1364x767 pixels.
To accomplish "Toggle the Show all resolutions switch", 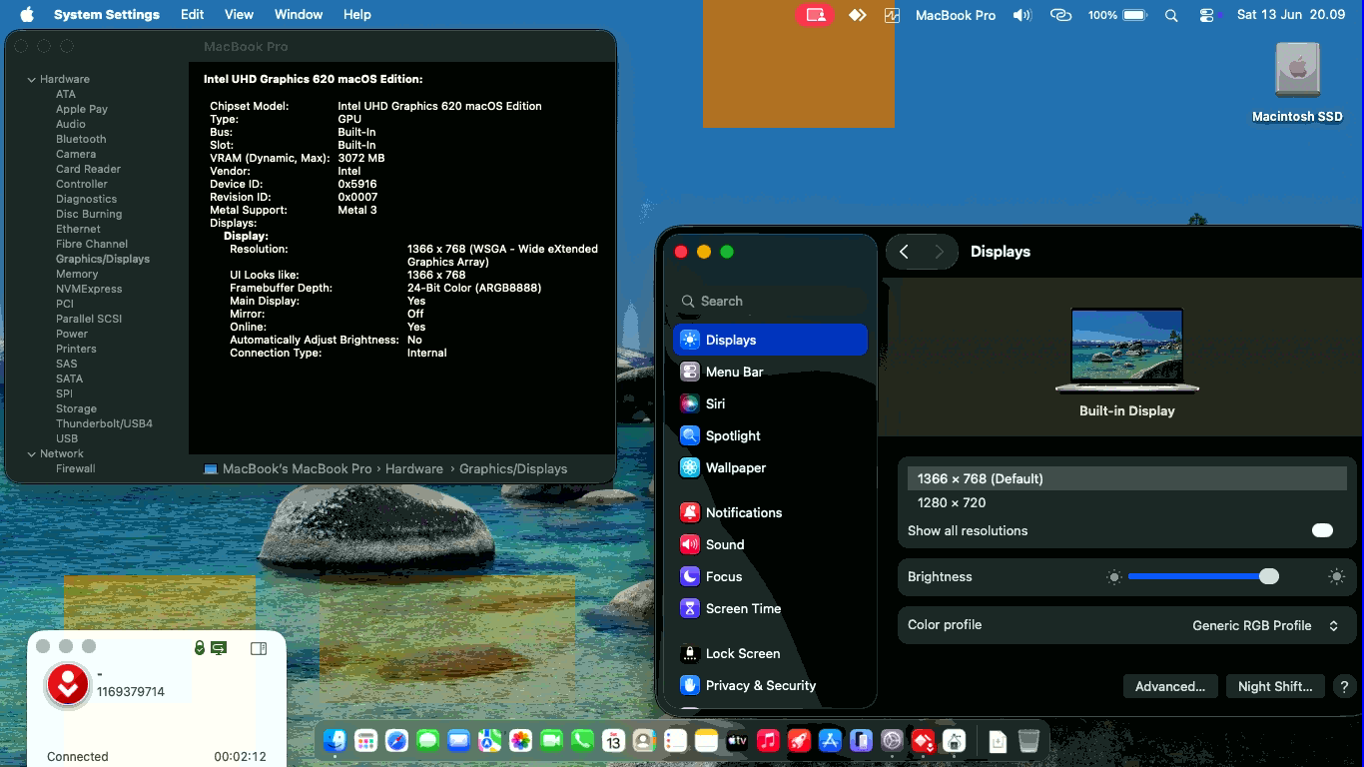I will click(1322, 530).
